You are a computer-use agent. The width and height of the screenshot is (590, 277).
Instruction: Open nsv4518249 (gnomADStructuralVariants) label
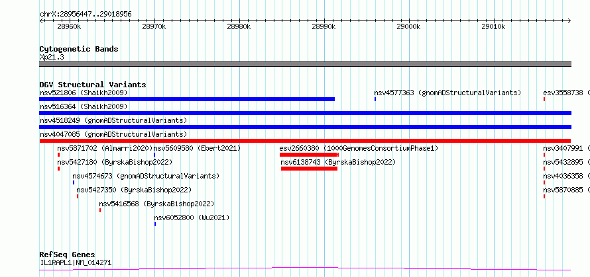click(x=113, y=120)
